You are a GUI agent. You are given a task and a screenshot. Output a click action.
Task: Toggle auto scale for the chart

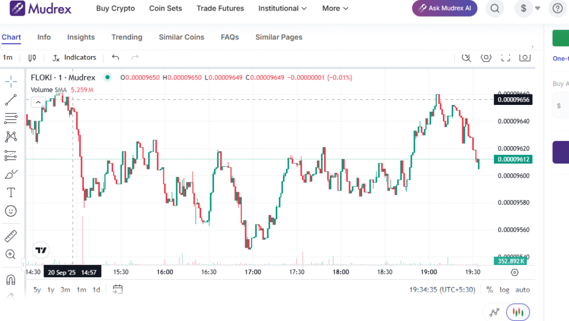[522, 290]
